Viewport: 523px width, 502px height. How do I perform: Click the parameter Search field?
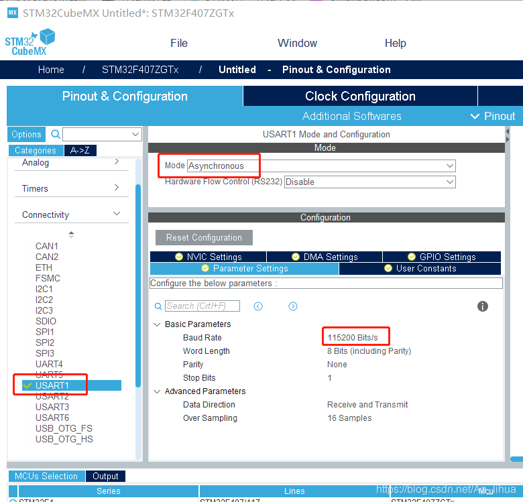point(202,306)
